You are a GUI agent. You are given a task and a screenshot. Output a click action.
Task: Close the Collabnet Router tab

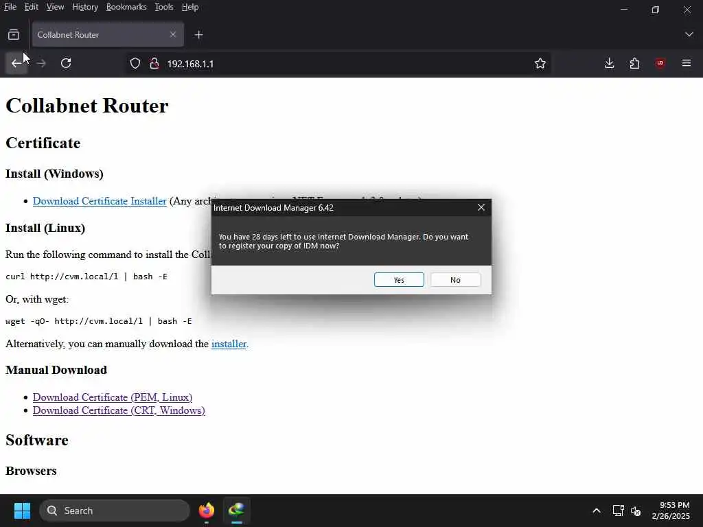click(x=172, y=34)
